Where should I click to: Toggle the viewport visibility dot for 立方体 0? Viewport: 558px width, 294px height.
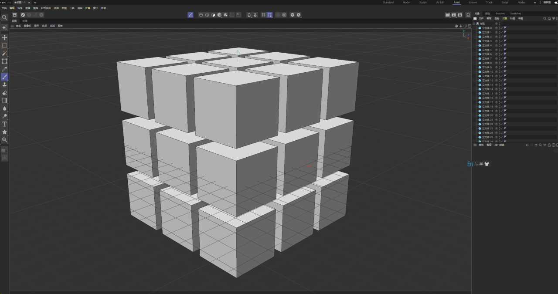tap(500, 27)
